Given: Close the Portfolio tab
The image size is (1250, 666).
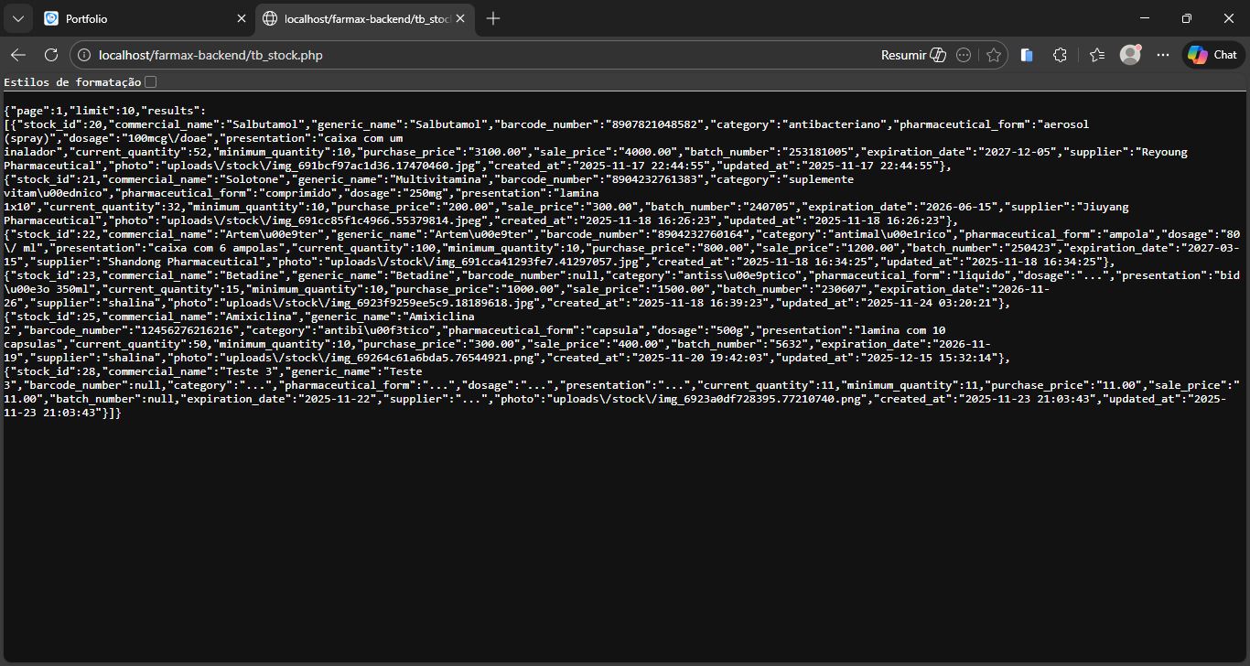Looking at the screenshot, I should [x=242, y=18].
